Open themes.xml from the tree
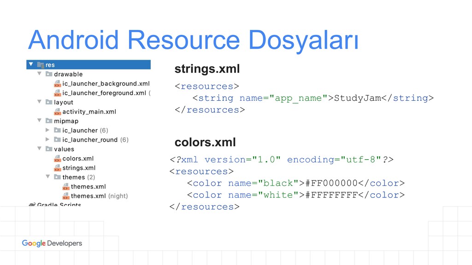Screen dimensions: 472x265 click(88, 187)
